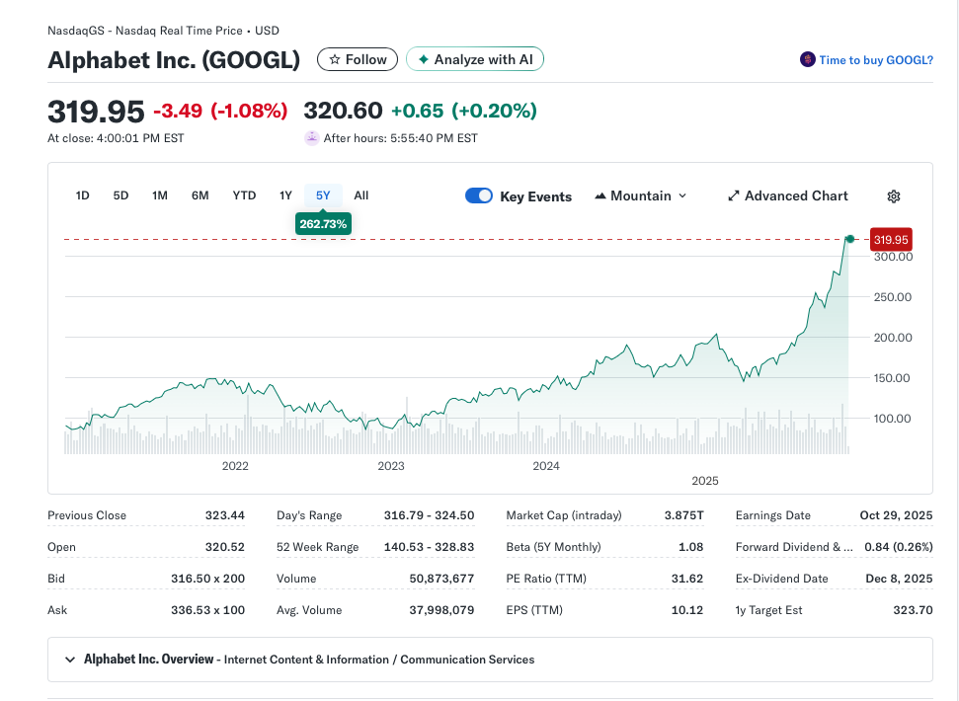This screenshot has width=959, height=701.
Task: Click the after hours moon icon
Action: coord(311,138)
